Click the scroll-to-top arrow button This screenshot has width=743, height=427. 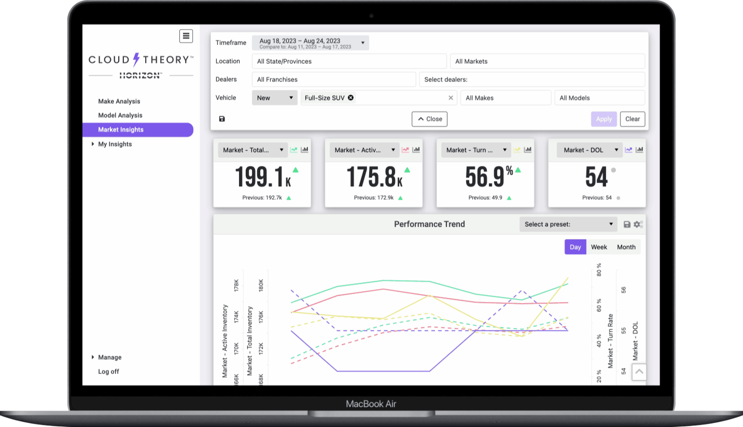coord(639,371)
